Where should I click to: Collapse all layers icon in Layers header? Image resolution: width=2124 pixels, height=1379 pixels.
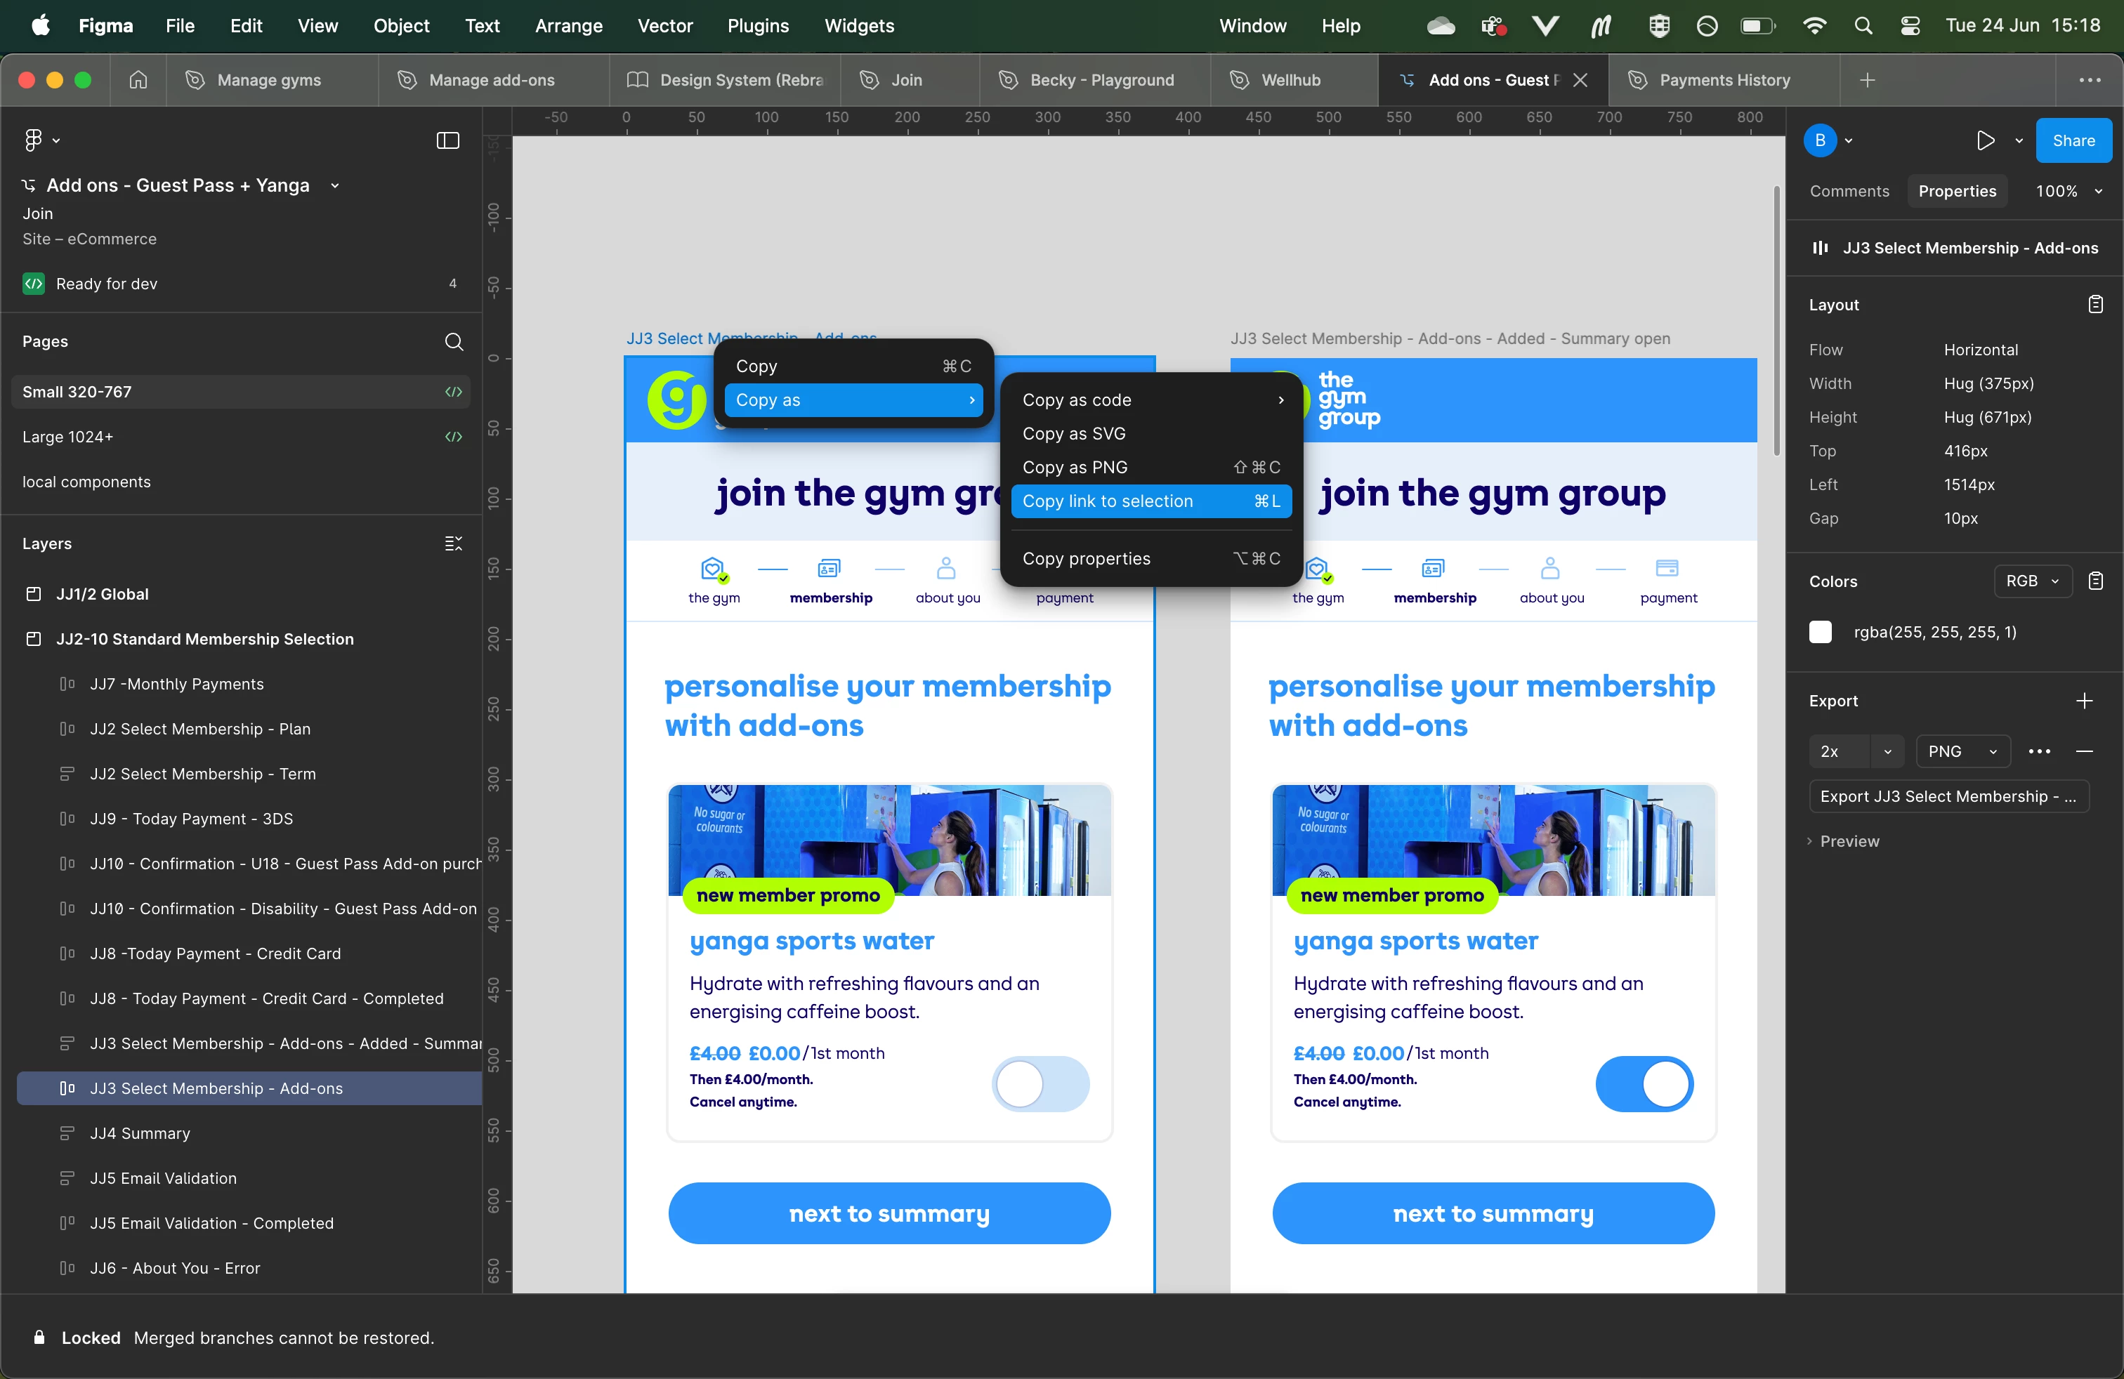(x=453, y=543)
